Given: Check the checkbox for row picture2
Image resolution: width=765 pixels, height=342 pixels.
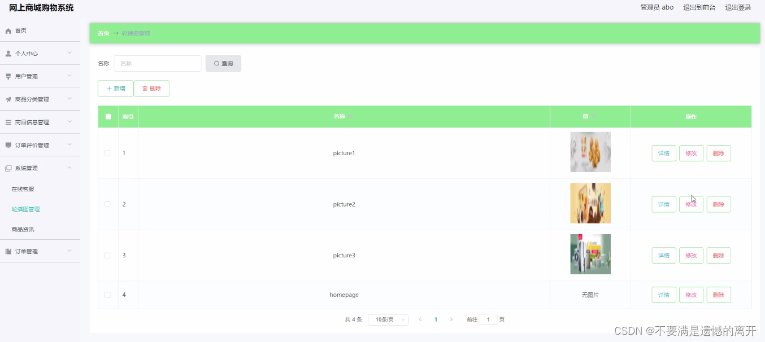Looking at the screenshot, I should tap(107, 204).
